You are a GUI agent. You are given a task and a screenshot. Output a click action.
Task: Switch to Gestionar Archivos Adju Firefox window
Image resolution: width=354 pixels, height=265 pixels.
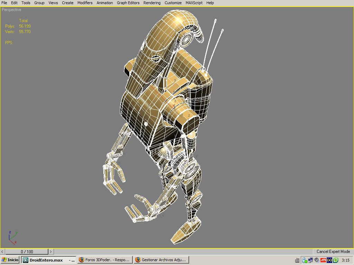tap(161, 260)
